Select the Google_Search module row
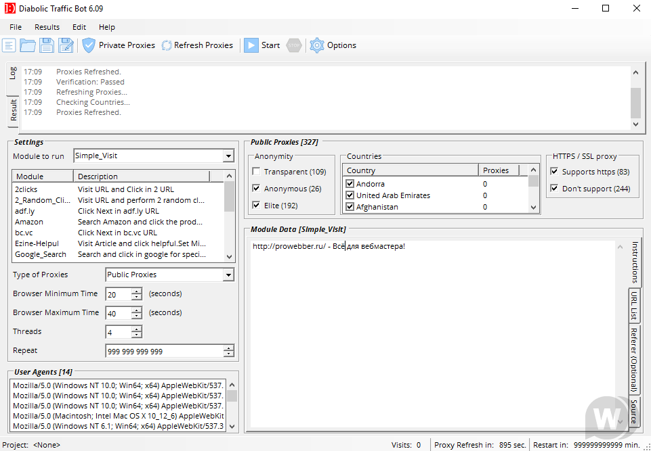 point(118,254)
